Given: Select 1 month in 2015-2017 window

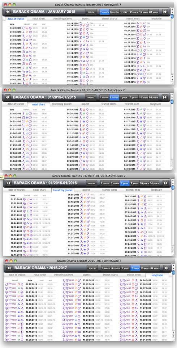Looking at the screenshot, I should [105, 268].
